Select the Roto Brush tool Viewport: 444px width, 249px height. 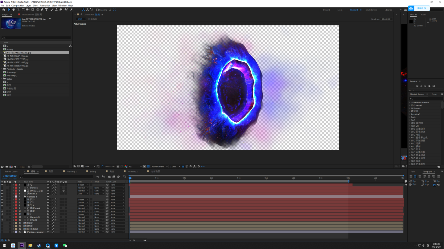click(x=66, y=10)
